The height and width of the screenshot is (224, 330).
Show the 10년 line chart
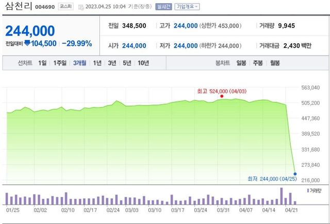[x=143, y=63]
